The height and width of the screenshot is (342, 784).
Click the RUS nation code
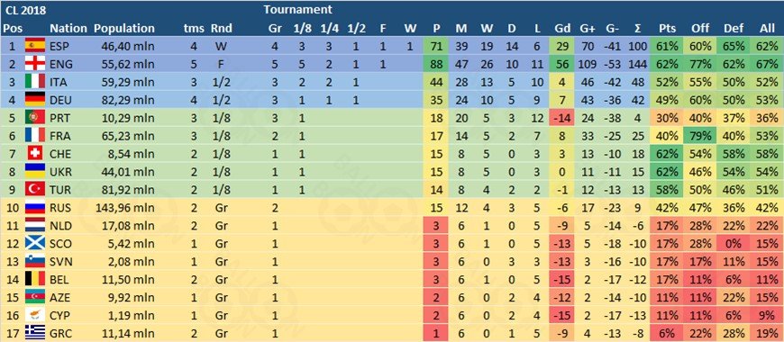[x=60, y=207]
